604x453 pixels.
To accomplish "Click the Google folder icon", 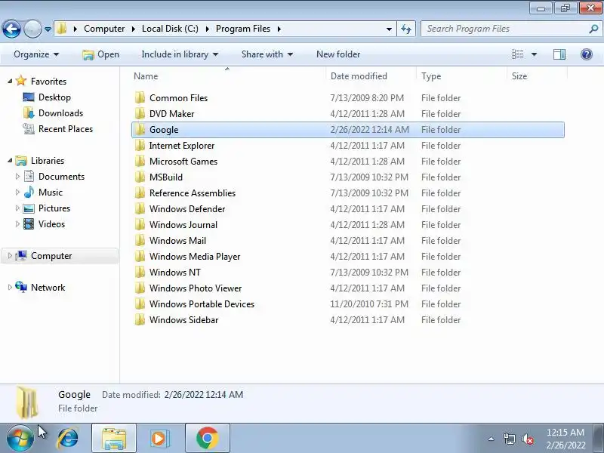I will (140, 129).
